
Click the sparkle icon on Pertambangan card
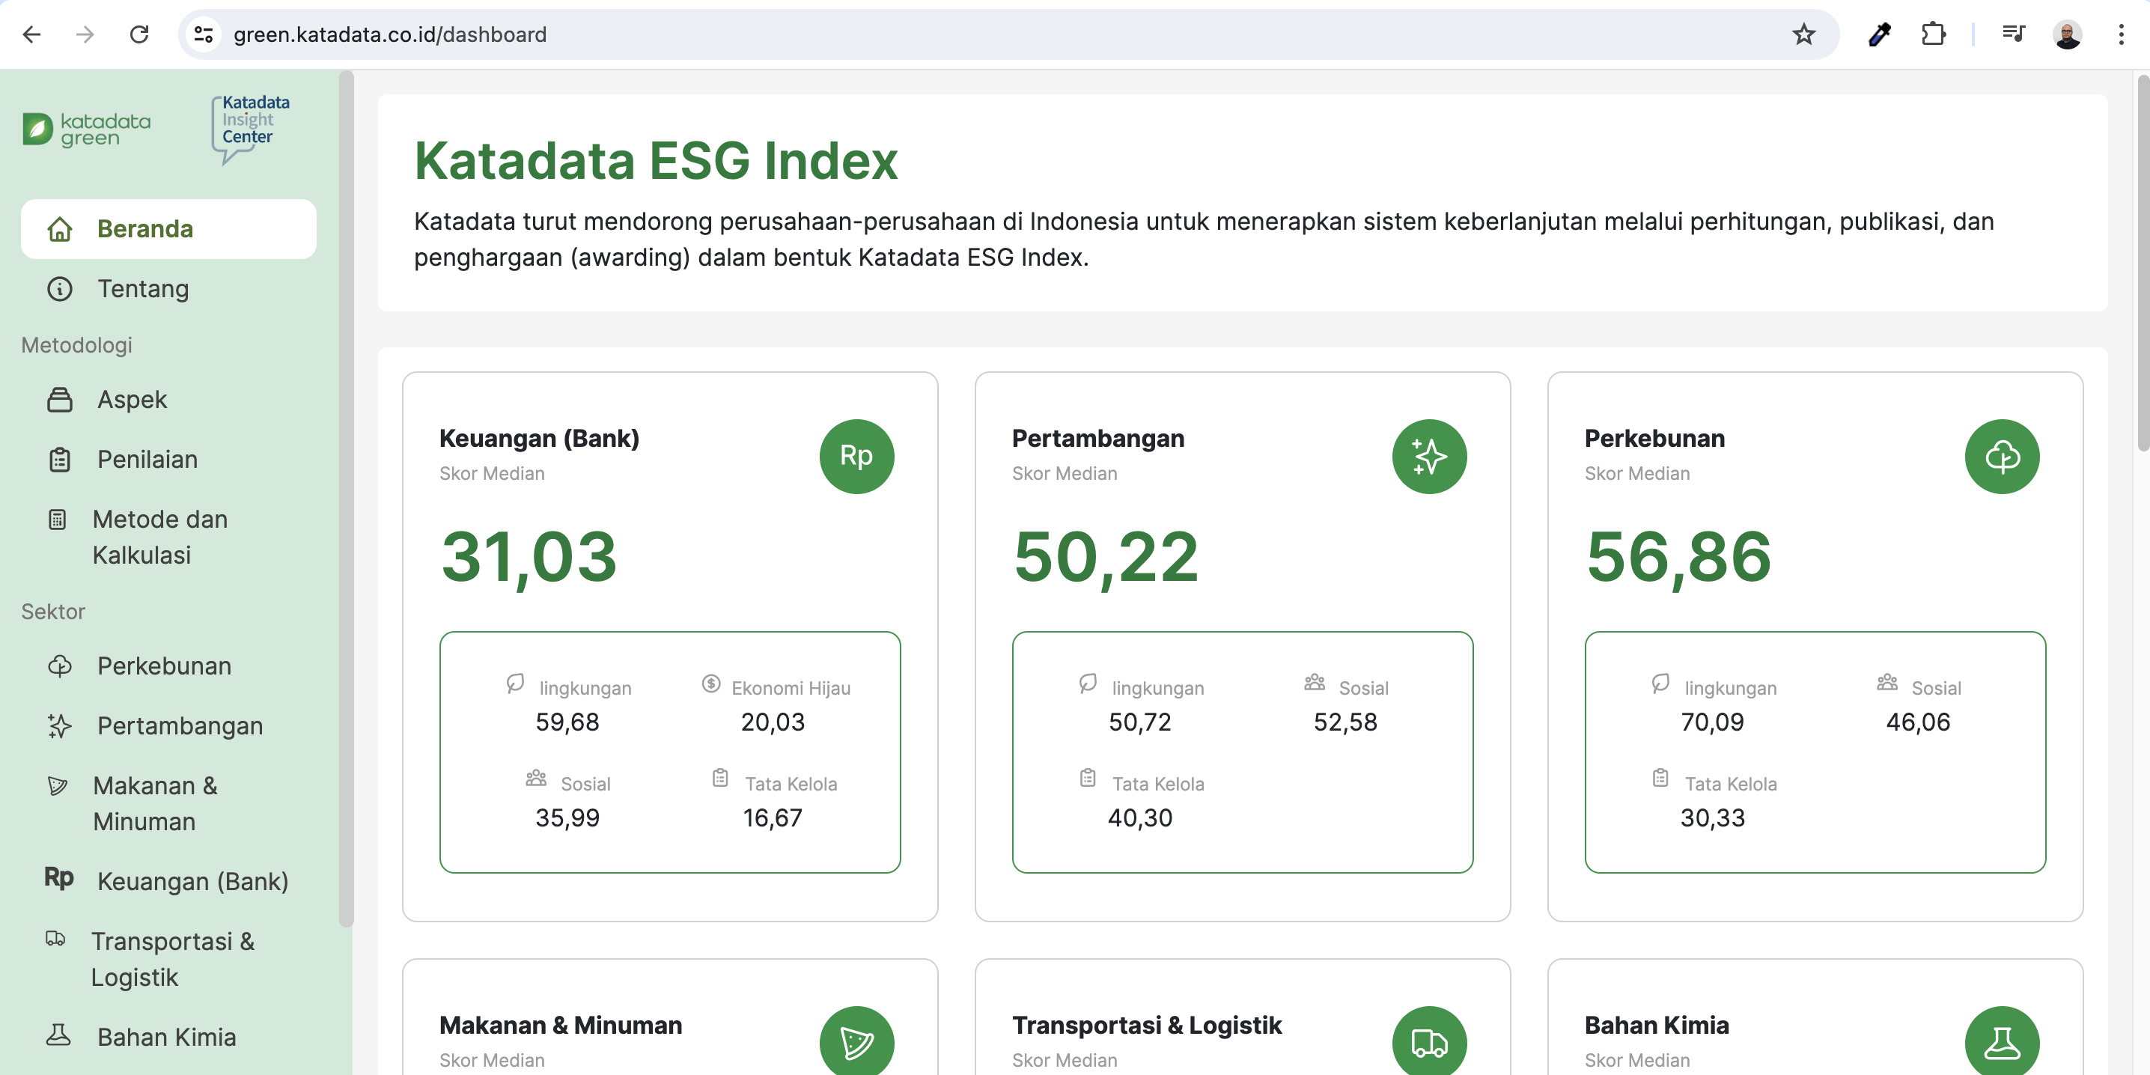pyautogui.click(x=1429, y=456)
